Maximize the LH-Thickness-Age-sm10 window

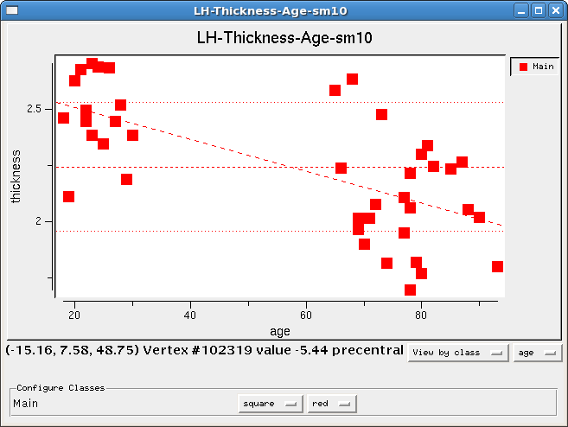point(538,10)
